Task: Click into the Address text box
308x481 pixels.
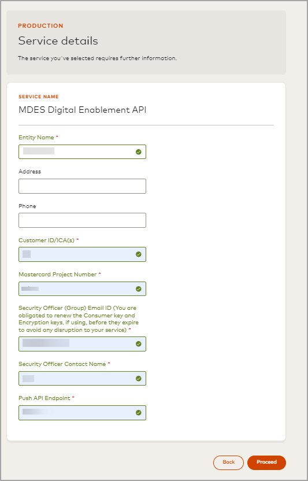Action: click(82, 186)
